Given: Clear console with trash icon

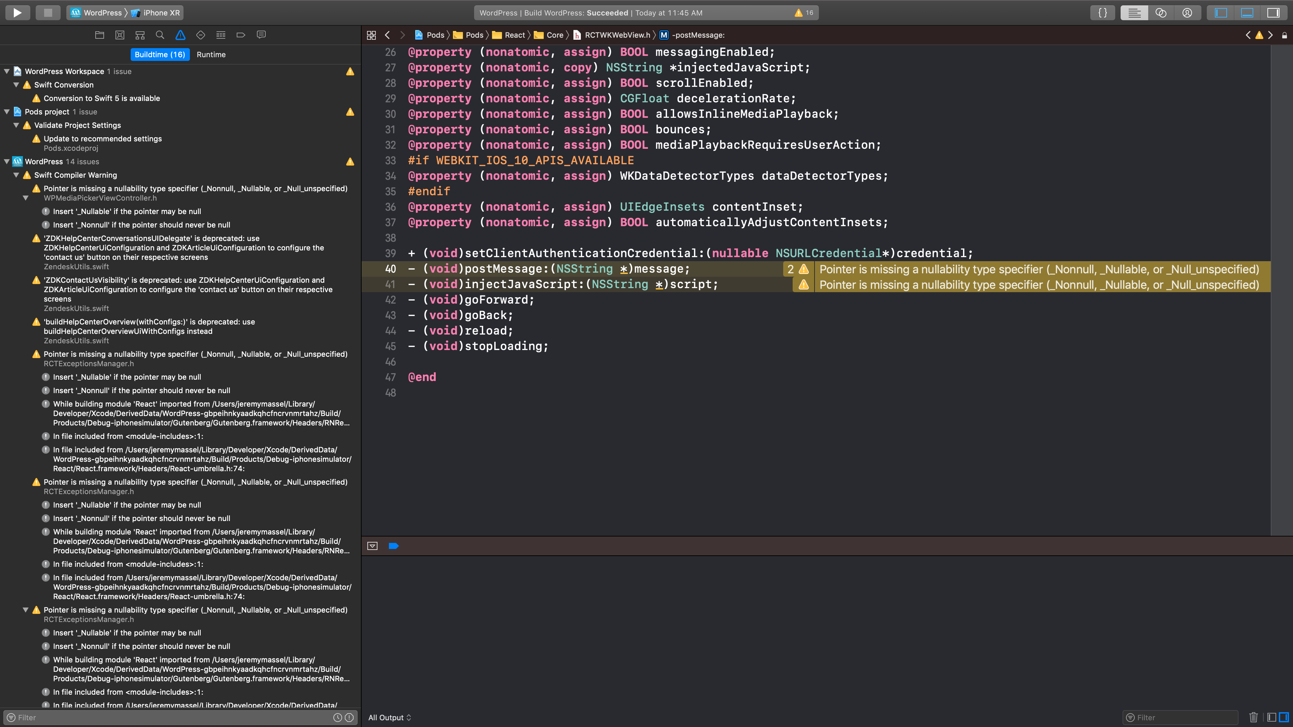Looking at the screenshot, I should [1253, 717].
